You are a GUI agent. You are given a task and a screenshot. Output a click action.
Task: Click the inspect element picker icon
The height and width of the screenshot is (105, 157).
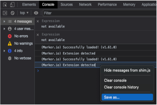pyautogui.click(x=5, y=5)
